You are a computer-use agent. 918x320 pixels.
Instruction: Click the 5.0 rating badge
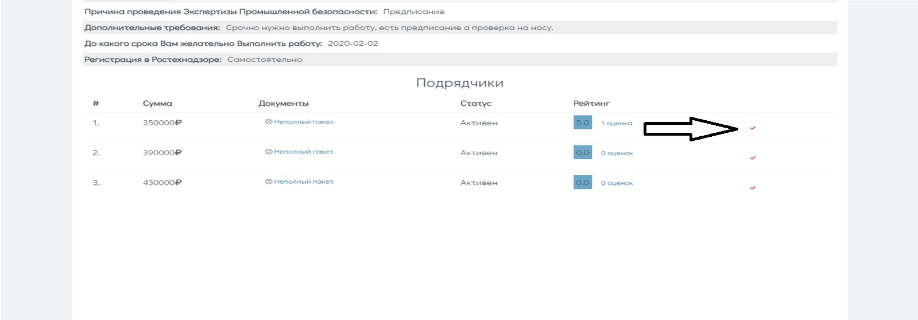coord(582,123)
